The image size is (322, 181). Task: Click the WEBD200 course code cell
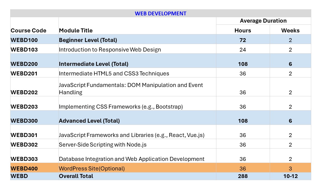[24, 64]
